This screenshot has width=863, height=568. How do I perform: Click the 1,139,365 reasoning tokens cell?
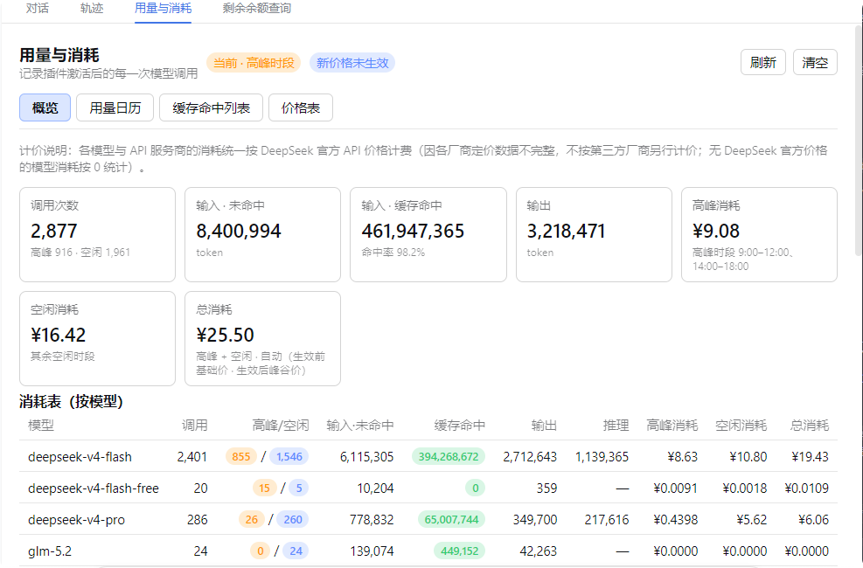(x=602, y=457)
